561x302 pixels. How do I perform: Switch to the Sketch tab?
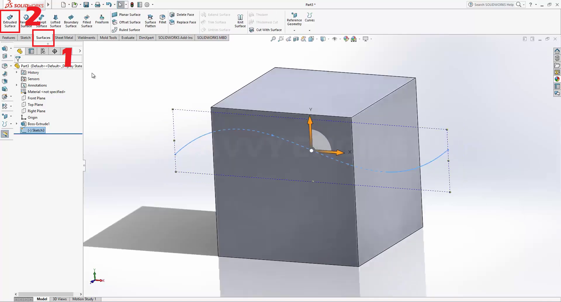click(x=25, y=38)
